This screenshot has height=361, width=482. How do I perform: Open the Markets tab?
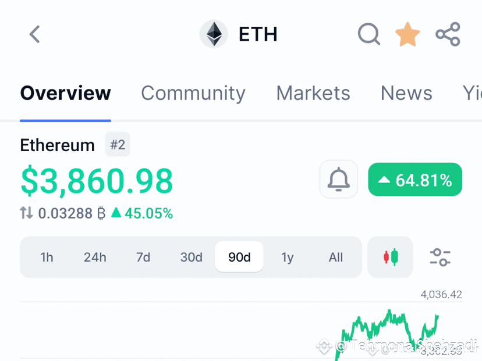click(313, 93)
